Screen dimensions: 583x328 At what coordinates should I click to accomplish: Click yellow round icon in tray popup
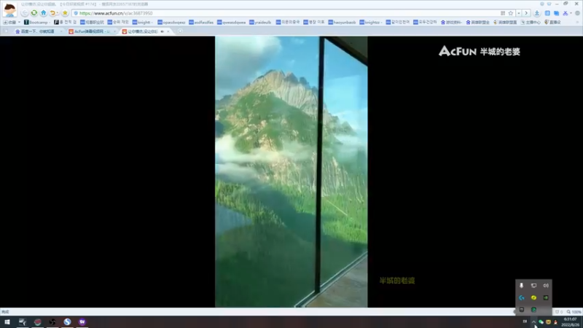(533, 297)
